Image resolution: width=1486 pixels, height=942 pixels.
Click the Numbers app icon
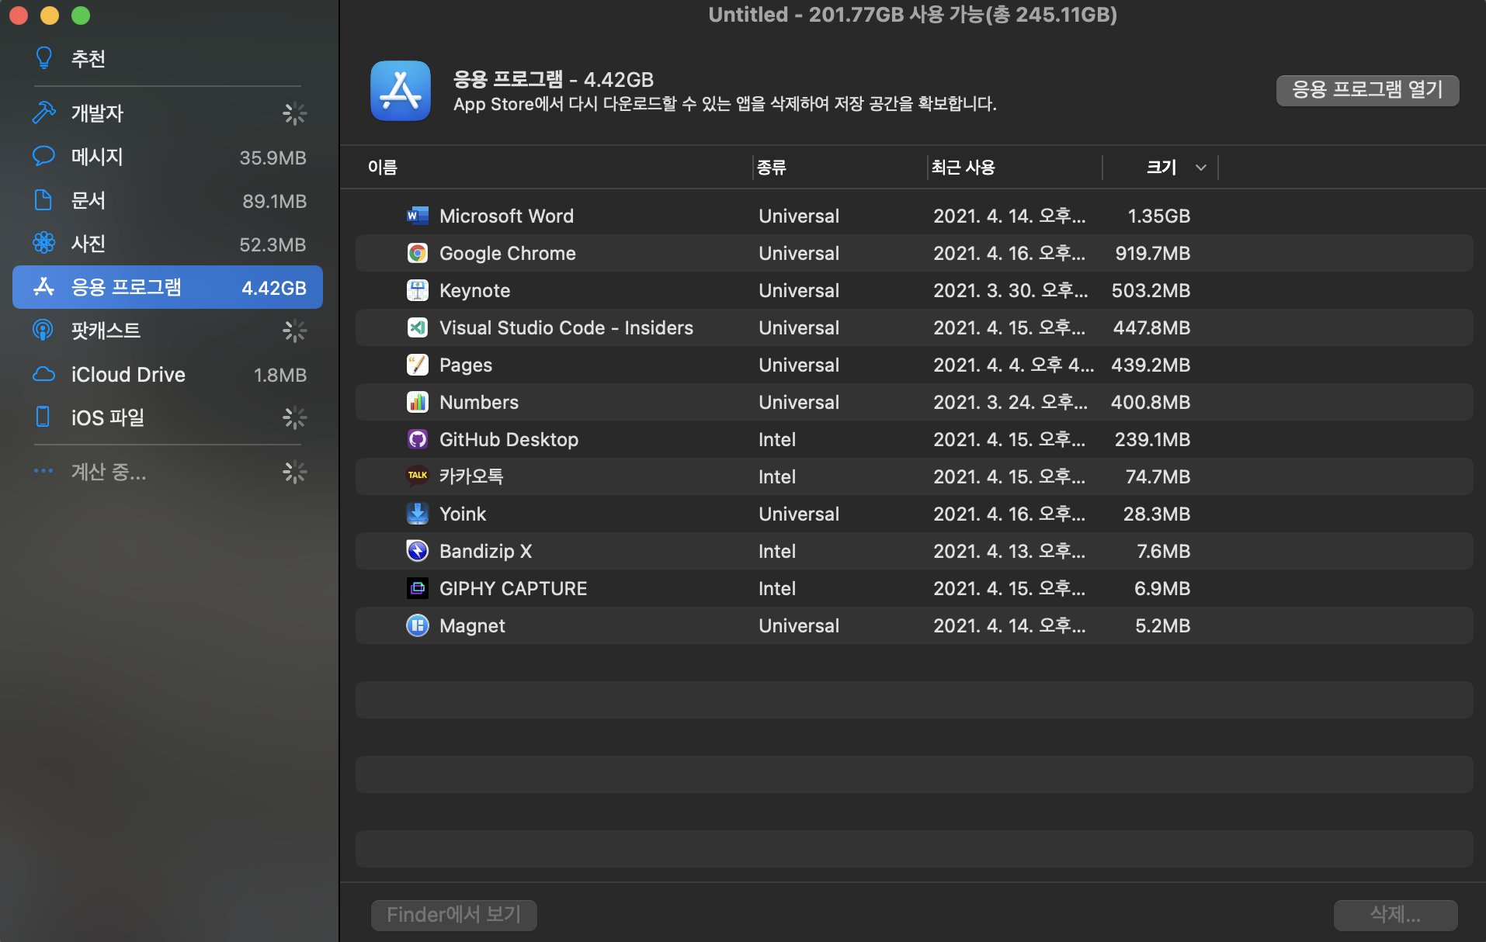(417, 402)
